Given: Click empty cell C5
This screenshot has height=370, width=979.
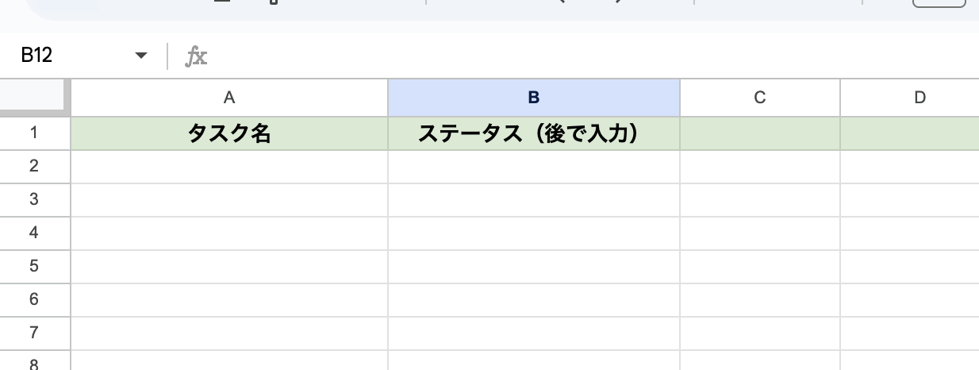Looking at the screenshot, I should [759, 267].
